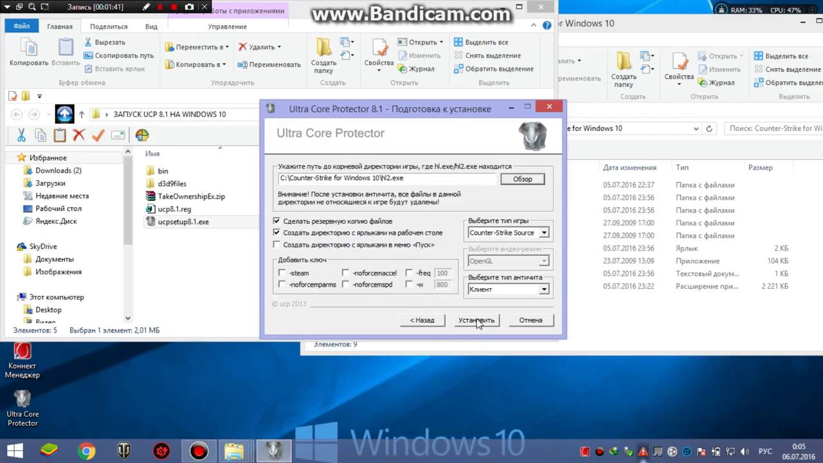Open the Файл tab

[21, 26]
